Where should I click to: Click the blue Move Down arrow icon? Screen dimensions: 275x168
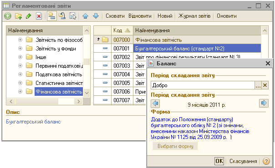click(96, 16)
